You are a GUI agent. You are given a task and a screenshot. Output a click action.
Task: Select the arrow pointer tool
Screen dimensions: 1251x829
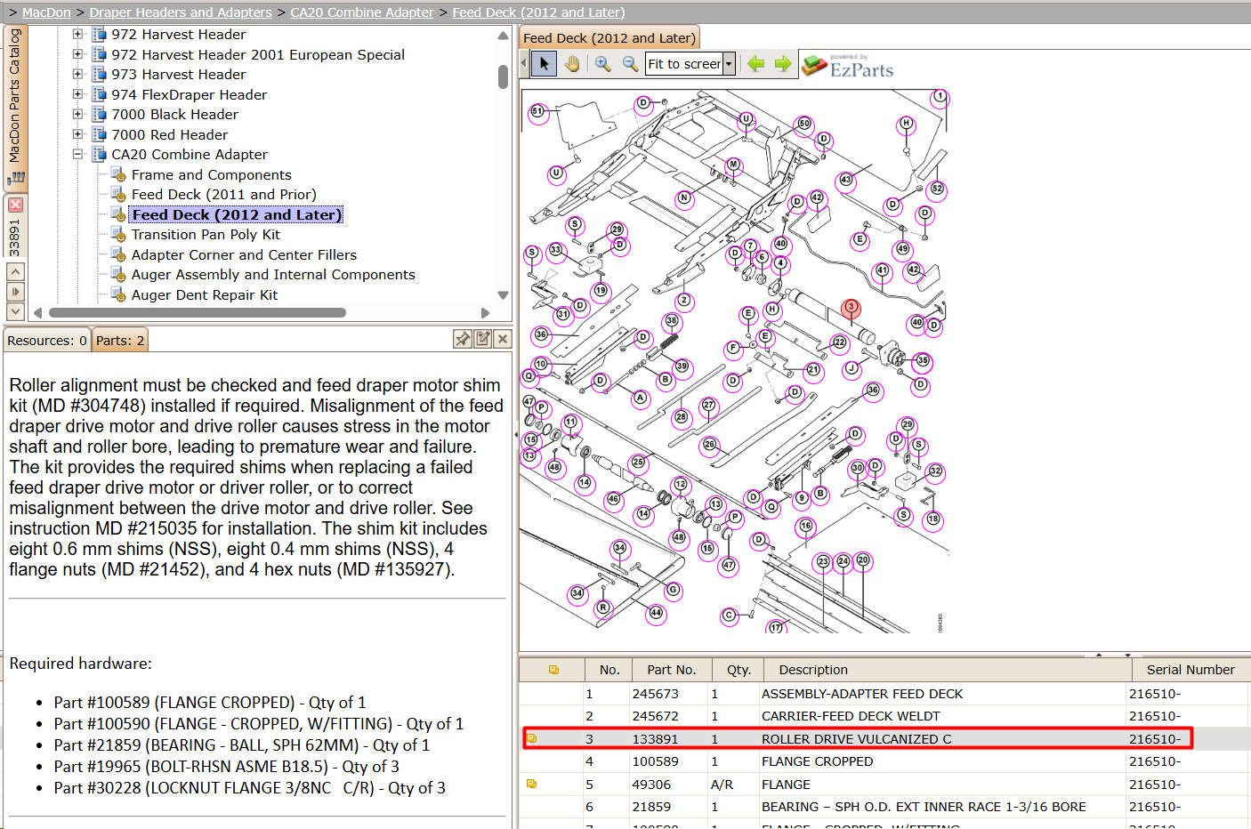544,64
